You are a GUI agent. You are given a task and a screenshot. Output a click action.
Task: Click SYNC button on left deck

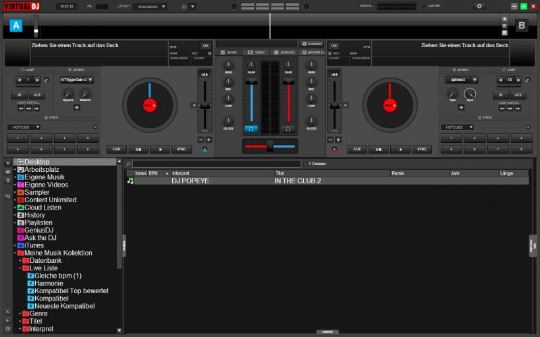[182, 149]
